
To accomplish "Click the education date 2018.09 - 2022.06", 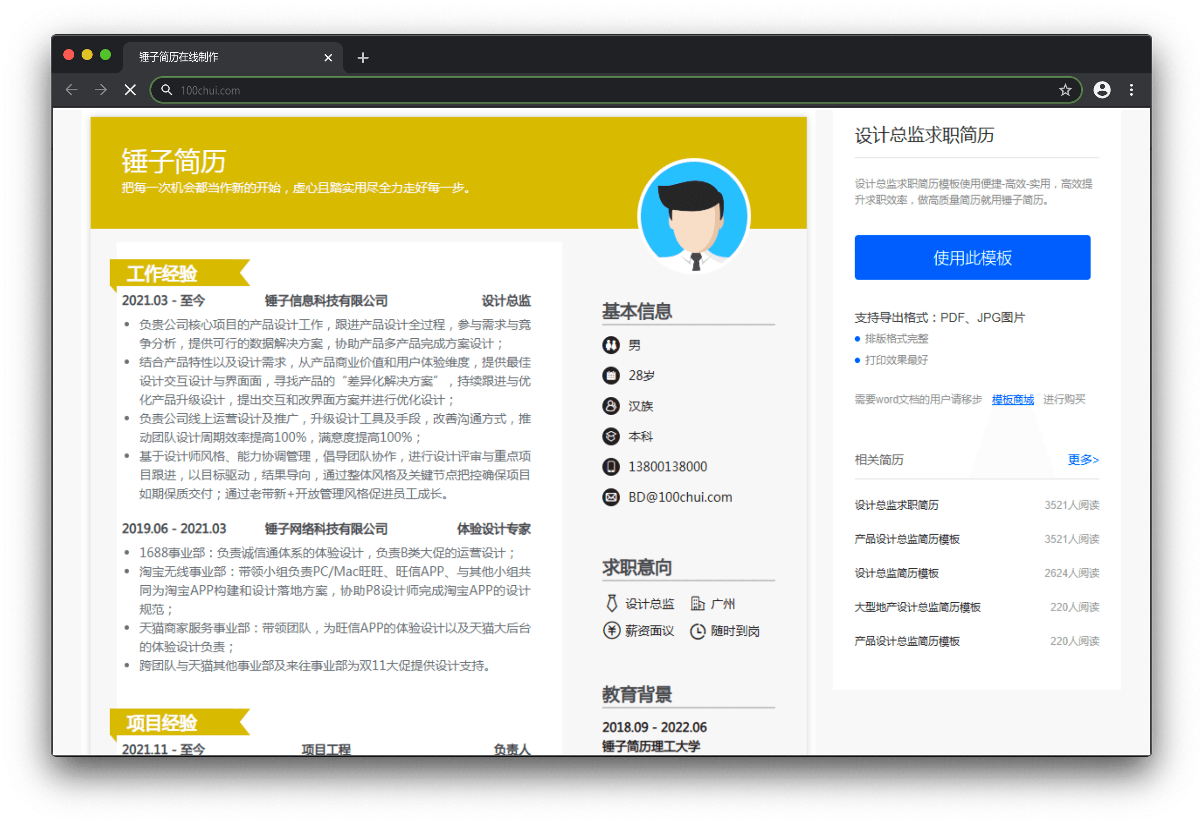I will [654, 727].
